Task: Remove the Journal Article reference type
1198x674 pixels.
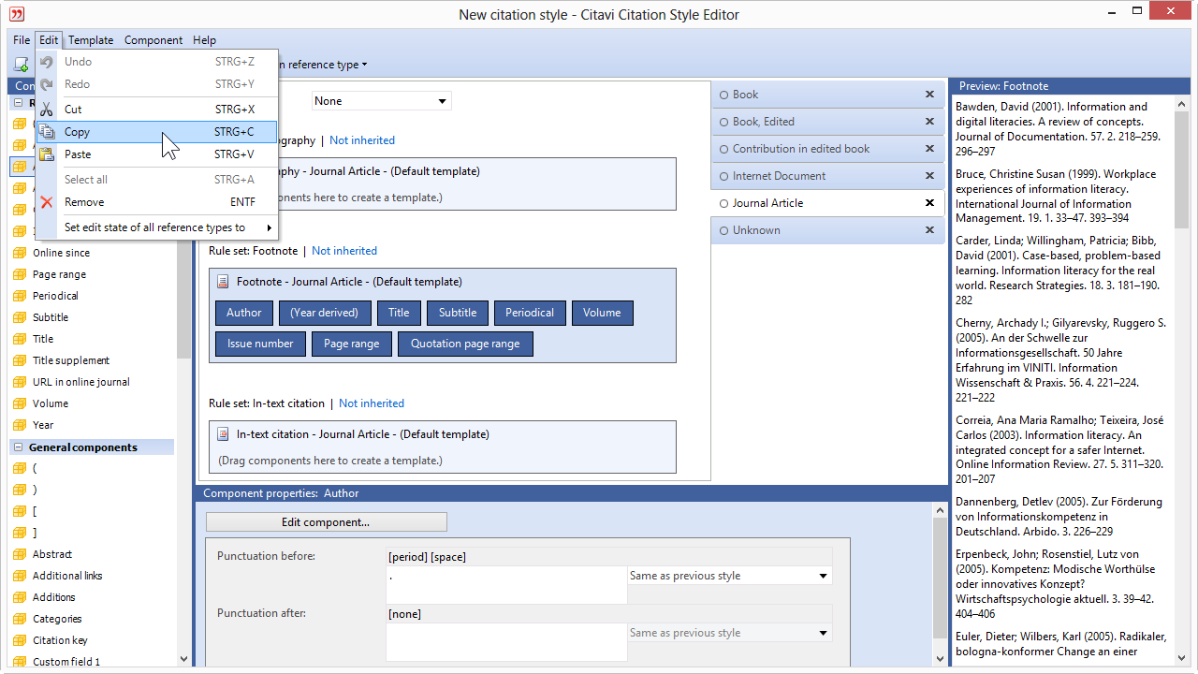Action: (929, 203)
